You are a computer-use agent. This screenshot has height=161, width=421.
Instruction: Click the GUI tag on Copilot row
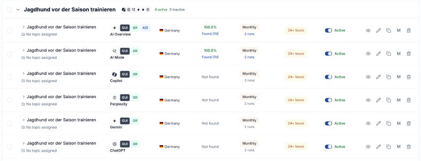[x=125, y=74]
